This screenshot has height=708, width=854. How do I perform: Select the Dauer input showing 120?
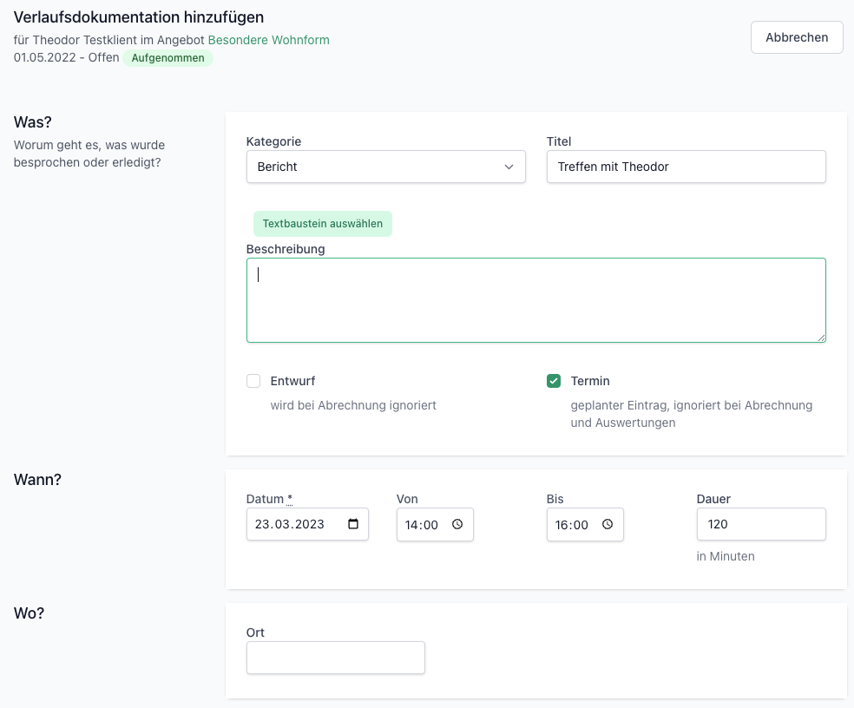[x=761, y=524]
